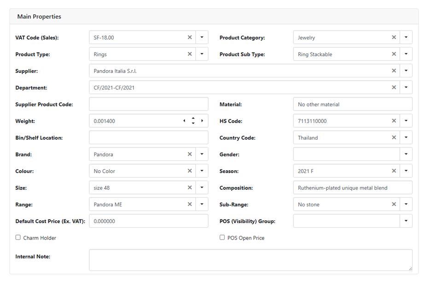Decrease Weight with the down arrow
The image size is (433, 283).
pyautogui.click(x=193, y=123)
